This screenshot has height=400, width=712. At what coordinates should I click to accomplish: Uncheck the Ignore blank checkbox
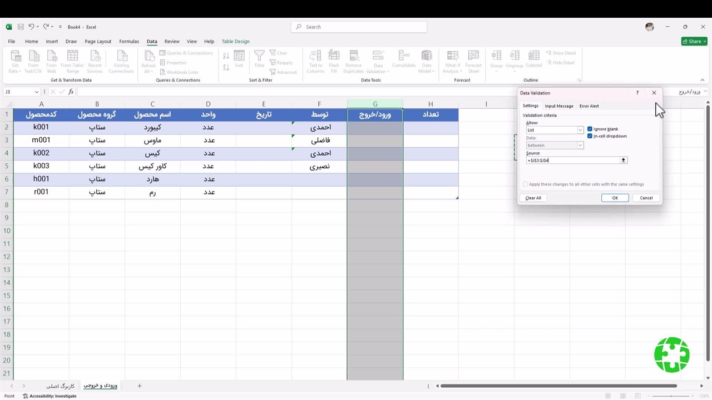[590, 129]
